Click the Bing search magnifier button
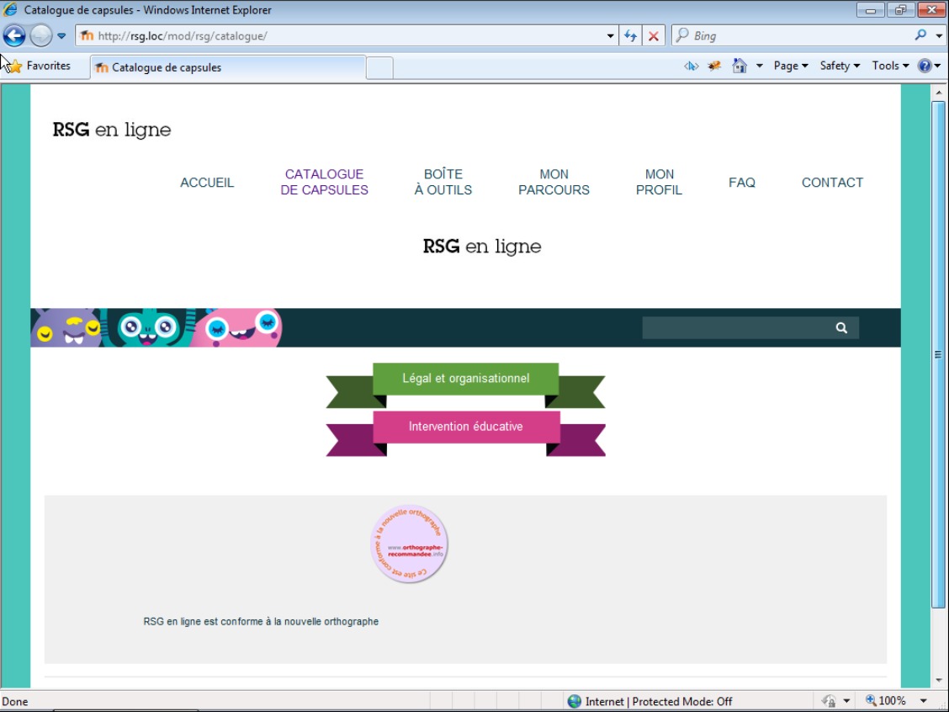Viewport: 949px width, 712px height. 920,36
